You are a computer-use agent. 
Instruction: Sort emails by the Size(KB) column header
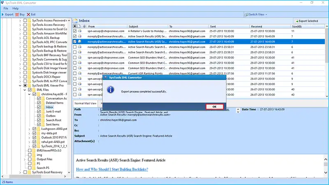(x=308, y=26)
